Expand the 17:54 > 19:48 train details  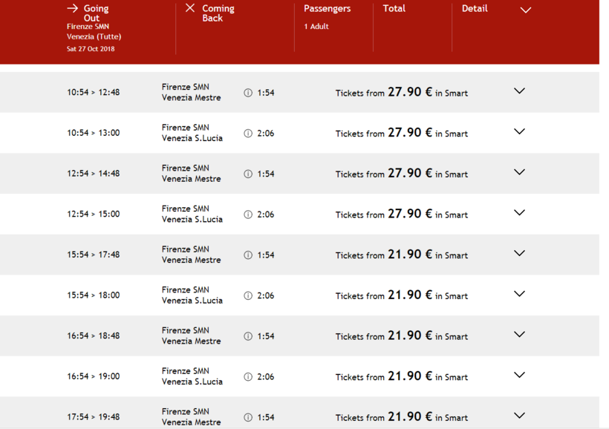click(519, 416)
